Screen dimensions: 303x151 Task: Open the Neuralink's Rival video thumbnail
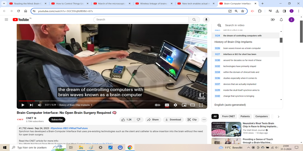click(x=226, y=129)
